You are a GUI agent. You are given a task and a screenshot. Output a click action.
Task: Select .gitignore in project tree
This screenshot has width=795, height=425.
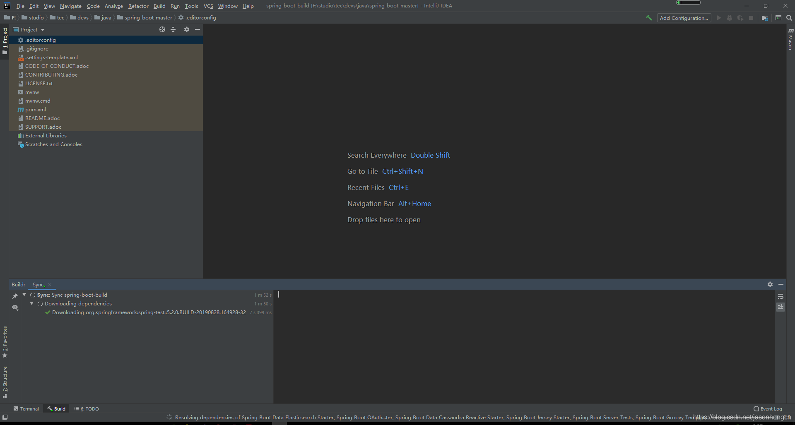pos(106,49)
